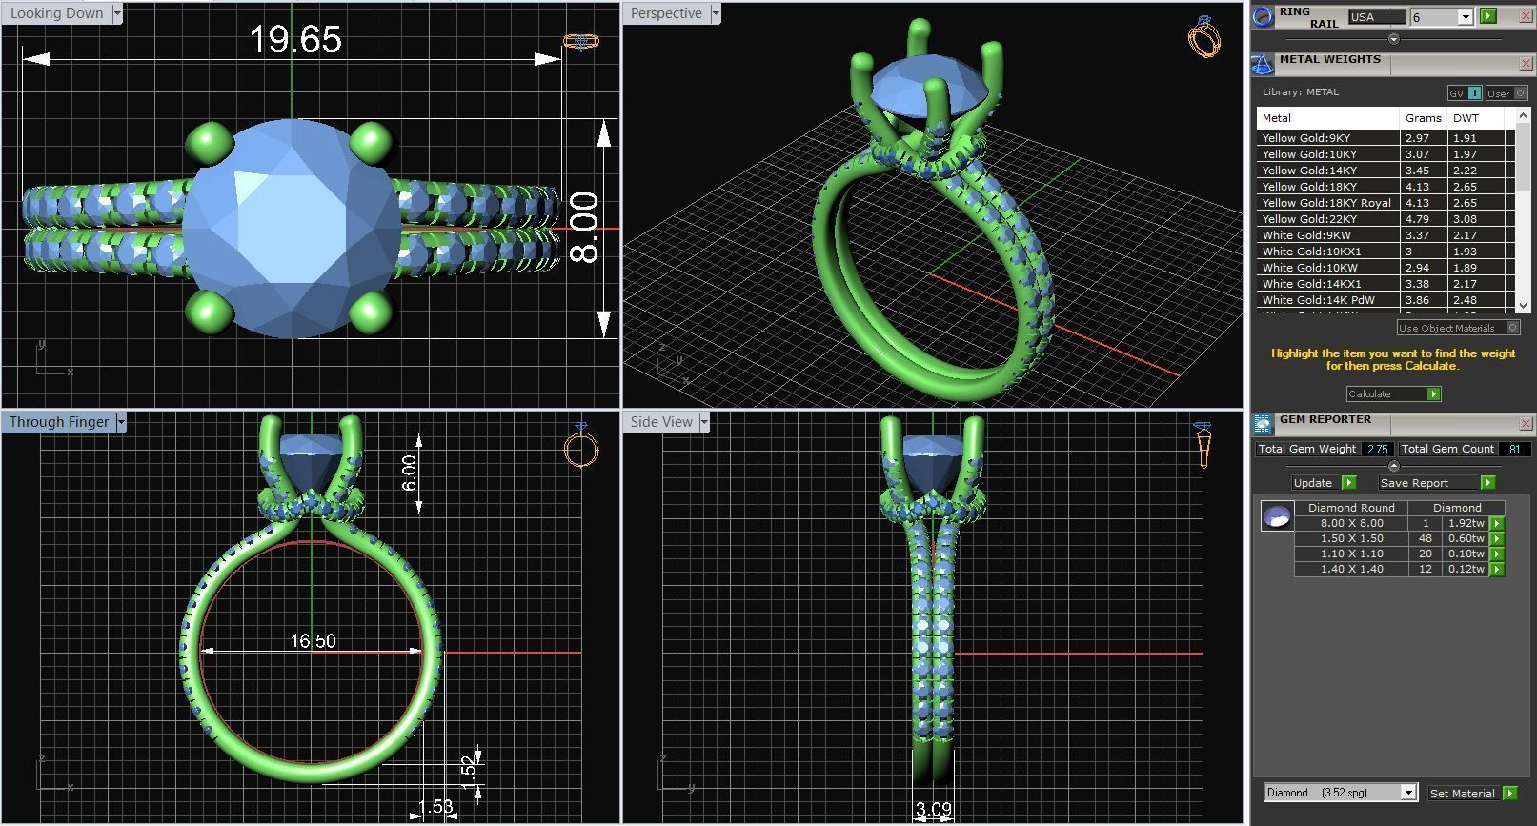Select the Yellow Gold:9KY row
This screenshot has width=1537, height=826.
(x=1385, y=138)
